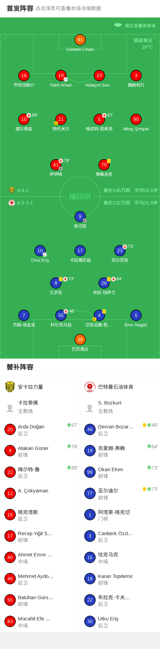Open player 16 乔克恰勒什 details

(x=24, y=76)
